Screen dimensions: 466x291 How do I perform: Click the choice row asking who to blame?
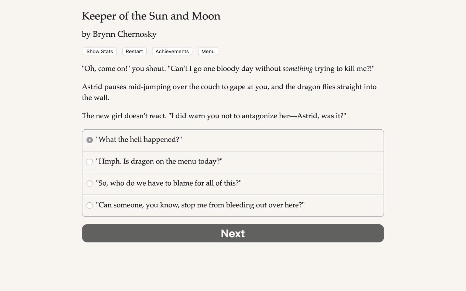click(232, 183)
